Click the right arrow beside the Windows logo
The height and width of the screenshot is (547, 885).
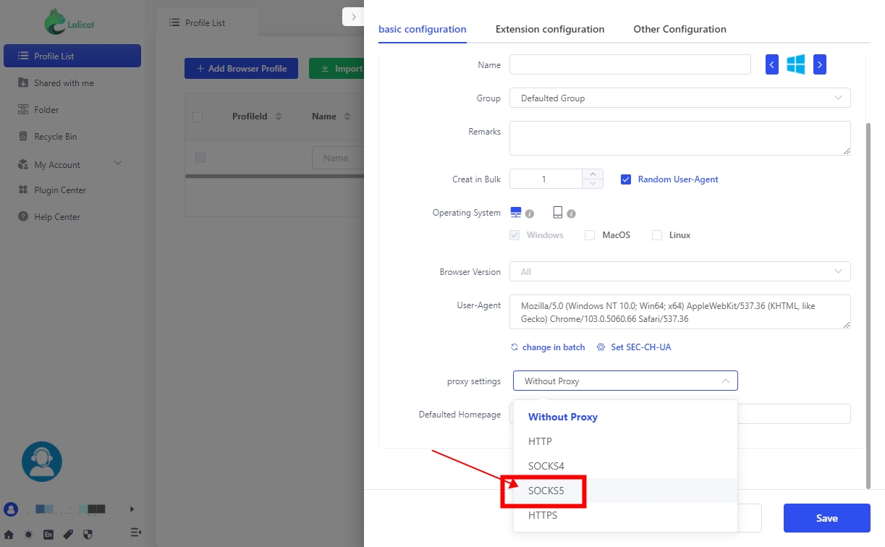[x=819, y=64]
